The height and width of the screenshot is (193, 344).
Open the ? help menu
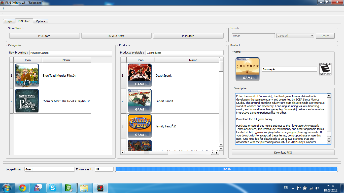tap(3, 9)
